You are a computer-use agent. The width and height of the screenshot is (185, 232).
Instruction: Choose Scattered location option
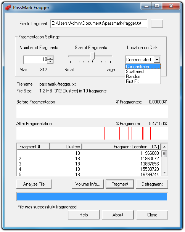coord(143,72)
